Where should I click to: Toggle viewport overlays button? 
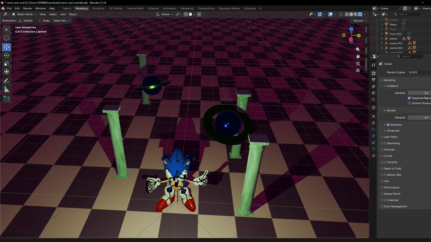point(330,14)
